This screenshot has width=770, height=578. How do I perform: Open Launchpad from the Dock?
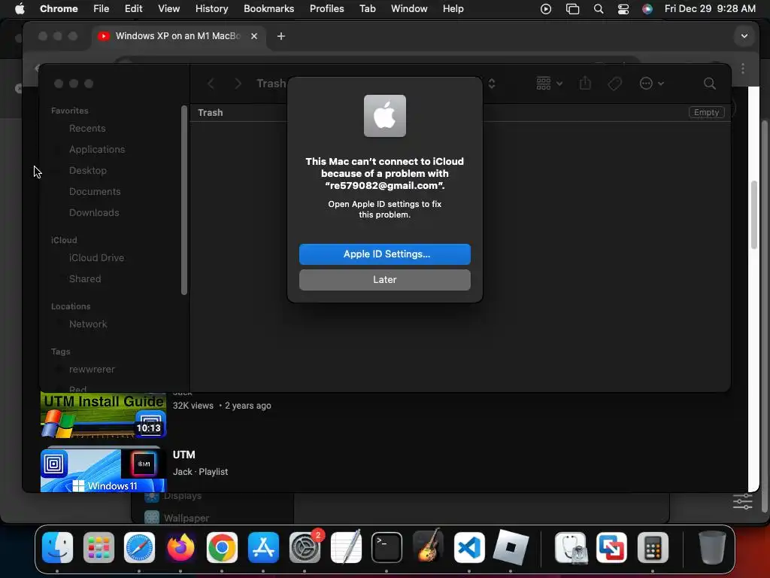coord(99,547)
